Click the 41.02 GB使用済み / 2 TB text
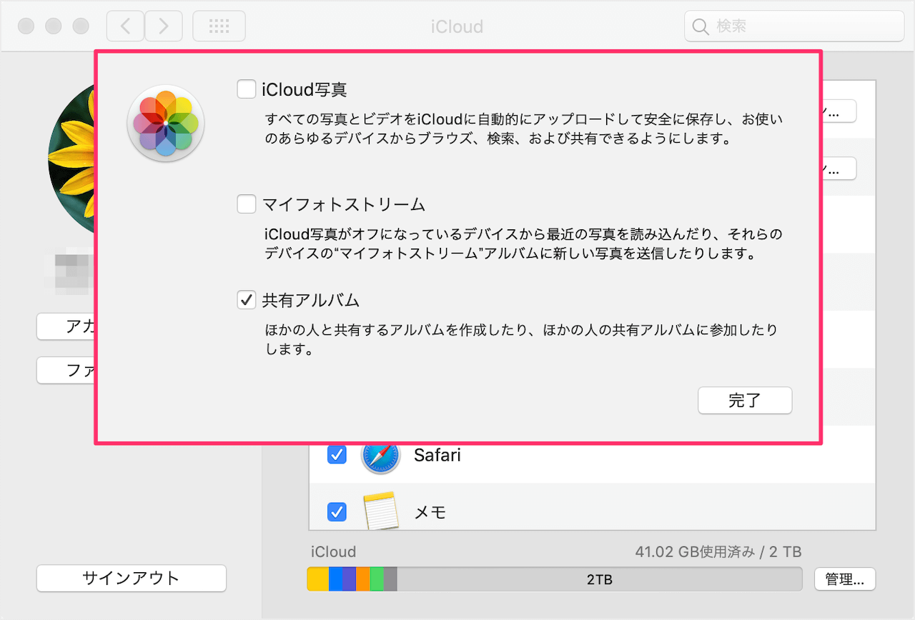This screenshot has height=620, width=915. pyautogui.click(x=718, y=551)
